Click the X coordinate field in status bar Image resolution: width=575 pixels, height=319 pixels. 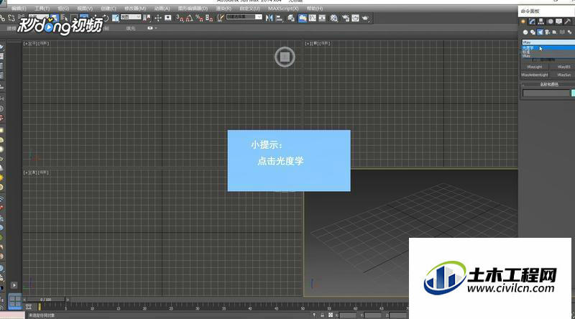[348, 315]
